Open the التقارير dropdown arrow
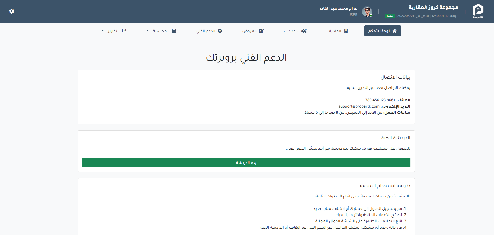 [x=102, y=31]
